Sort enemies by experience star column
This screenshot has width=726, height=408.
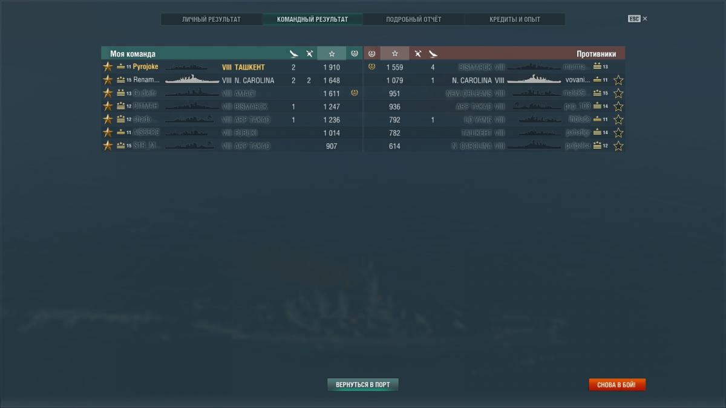click(x=394, y=54)
